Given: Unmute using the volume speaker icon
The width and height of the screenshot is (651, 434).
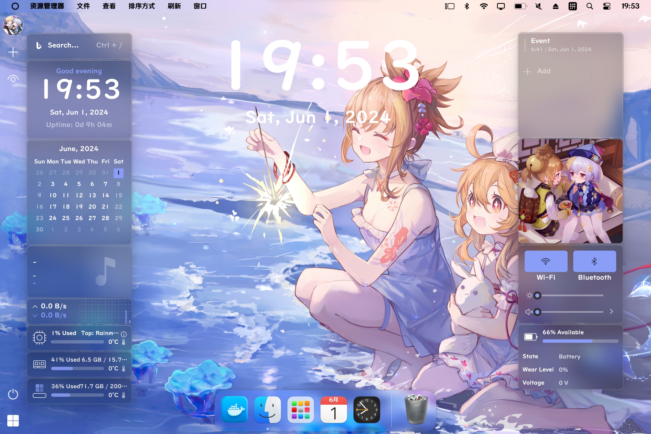Looking at the screenshot, I should [529, 312].
